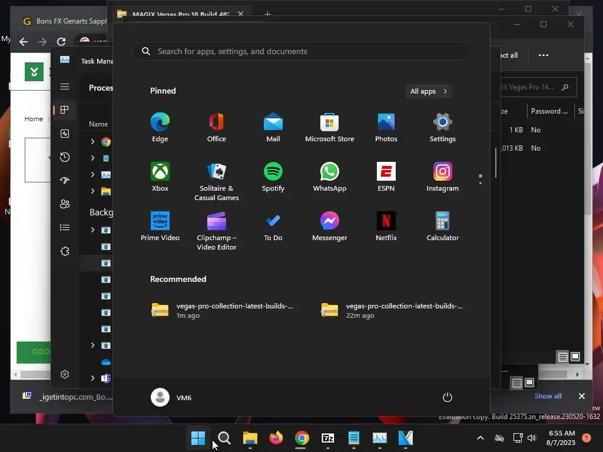Click the browser back button
This screenshot has width=603, height=452.
pos(24,42)
